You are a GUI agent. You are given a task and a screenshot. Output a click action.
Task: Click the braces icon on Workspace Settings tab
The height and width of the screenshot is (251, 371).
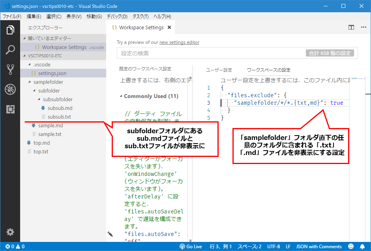click(114, 28)
